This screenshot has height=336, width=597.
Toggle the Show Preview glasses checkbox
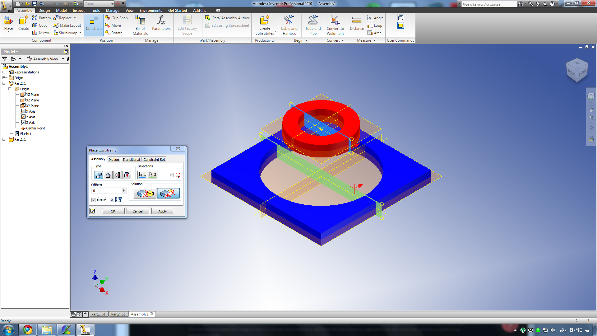point(93,200)
